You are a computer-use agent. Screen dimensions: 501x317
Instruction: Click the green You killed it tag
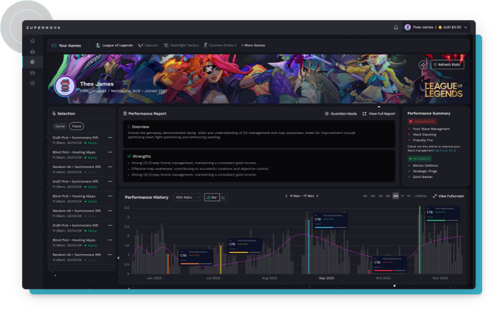420,158
